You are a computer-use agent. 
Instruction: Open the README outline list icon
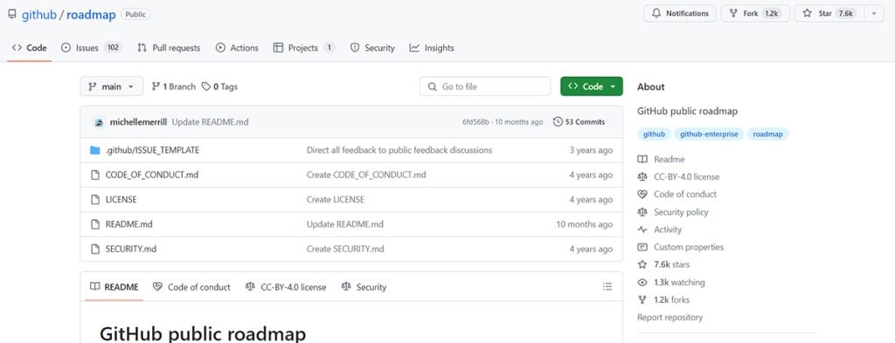(607, 286)
